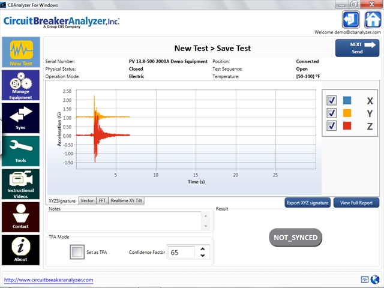Click the Confidence Factor value field
384x288 pixels.
coord(181,252)
